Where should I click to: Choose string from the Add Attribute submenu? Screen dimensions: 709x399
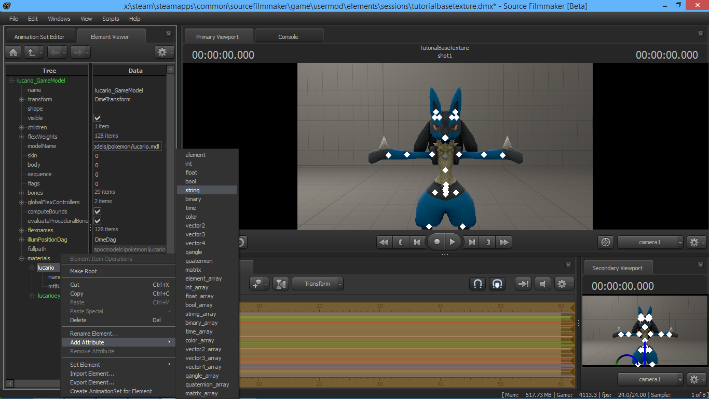[193, 190]
